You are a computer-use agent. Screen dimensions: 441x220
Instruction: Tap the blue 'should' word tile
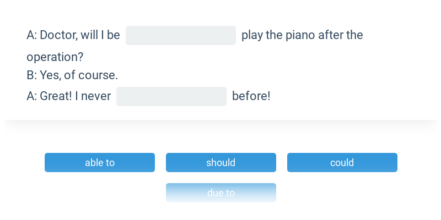tap(221, 162)
